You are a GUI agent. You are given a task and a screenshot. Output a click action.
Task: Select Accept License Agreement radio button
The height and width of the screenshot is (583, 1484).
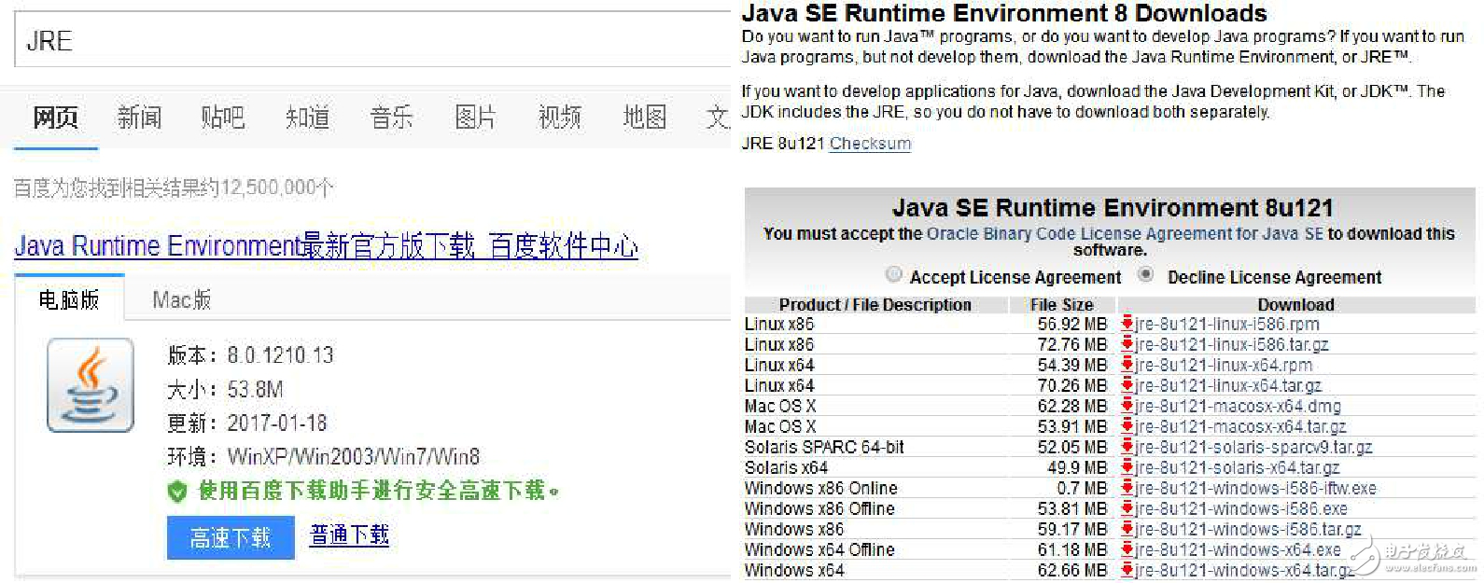(894, 274)
